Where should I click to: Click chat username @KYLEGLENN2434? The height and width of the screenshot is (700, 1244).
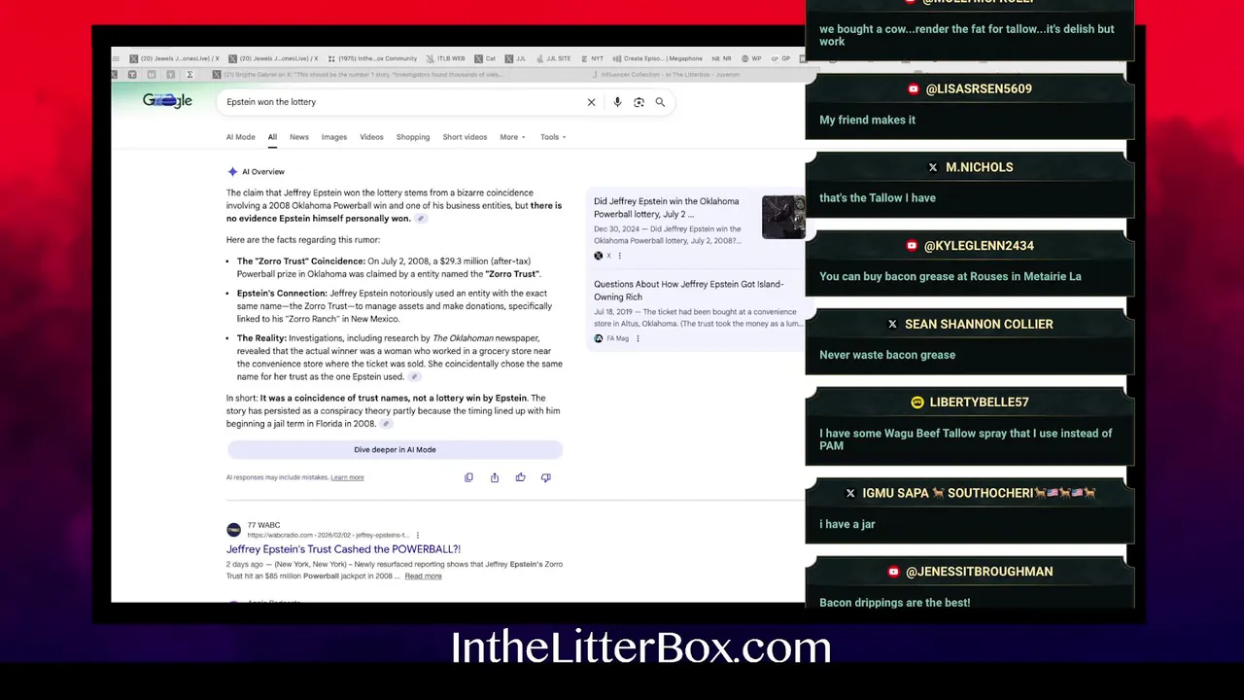tap(979, 246)
